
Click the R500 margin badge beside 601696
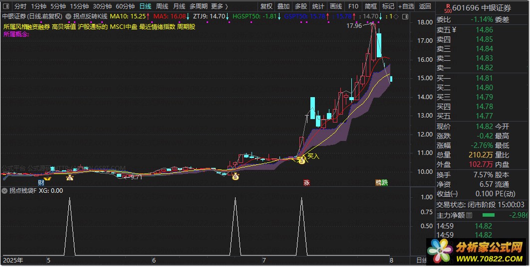coord(448,8)
